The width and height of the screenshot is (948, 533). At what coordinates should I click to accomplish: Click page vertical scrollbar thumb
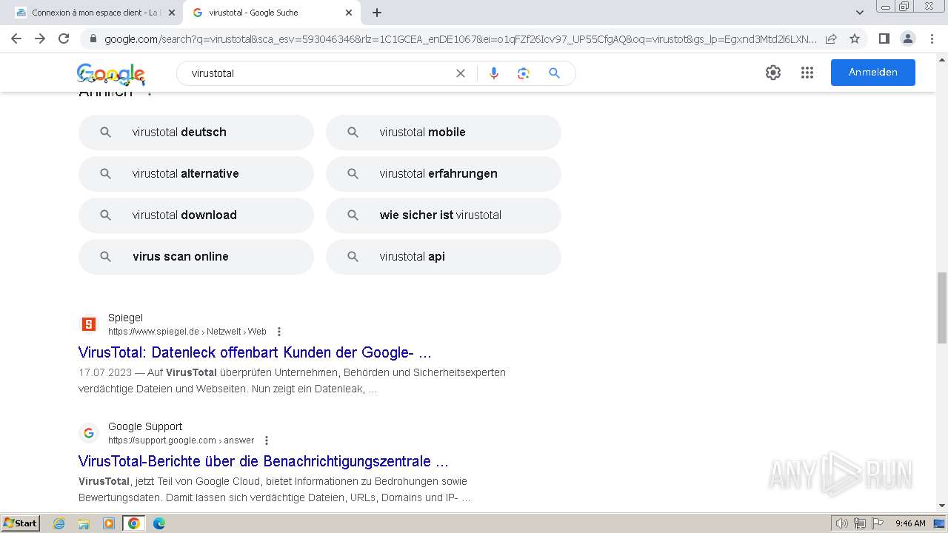[942, 307]
